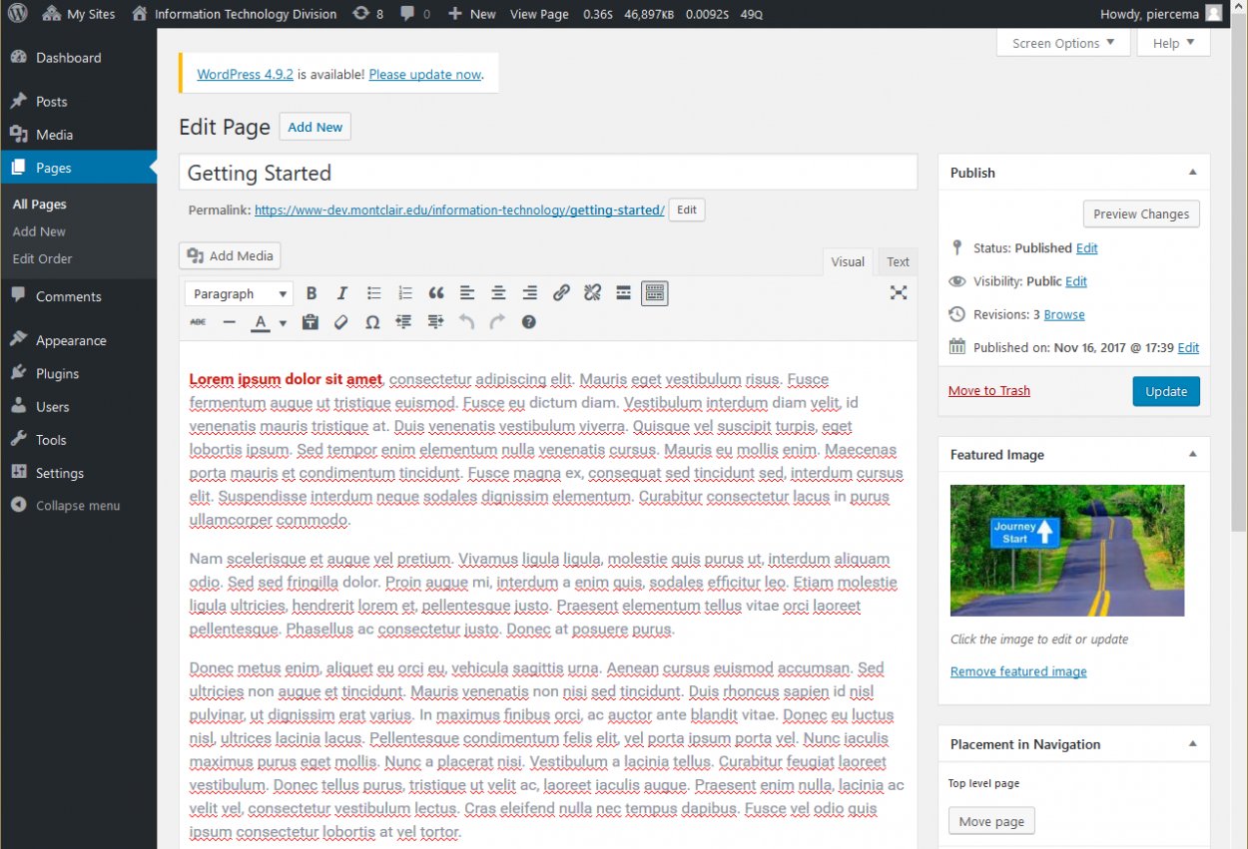The width and height of the screenshot is (1248, 849).
Task: Open the Screen Options menu
Action: coord(1062,43)
